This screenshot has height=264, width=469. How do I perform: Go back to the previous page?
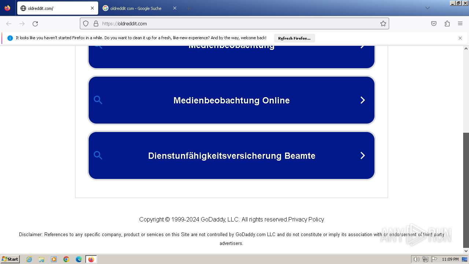point(9,23)
